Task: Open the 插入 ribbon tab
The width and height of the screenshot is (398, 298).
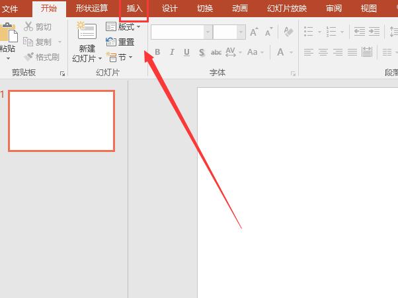Action: [134, 9]
